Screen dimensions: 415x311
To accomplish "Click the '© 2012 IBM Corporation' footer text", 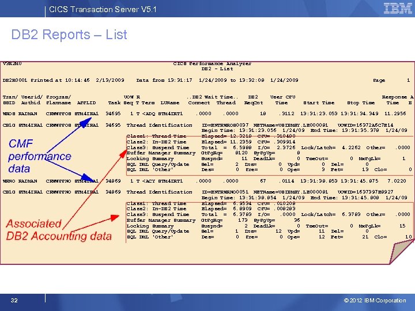I will [375, 301].
